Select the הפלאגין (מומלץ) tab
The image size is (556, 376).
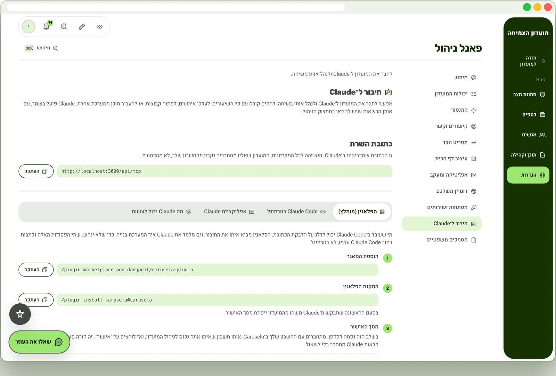pos(361,211)
